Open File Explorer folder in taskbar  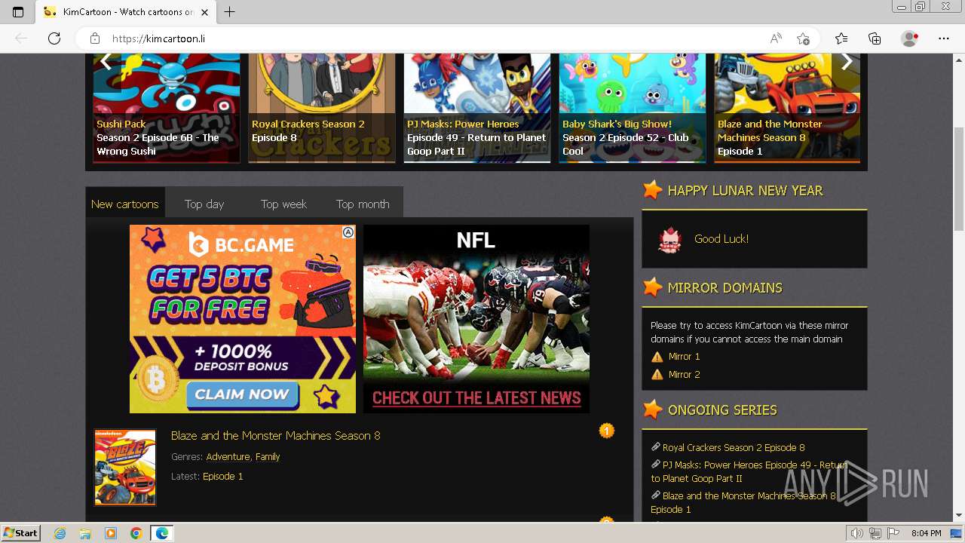coord(85,533)
